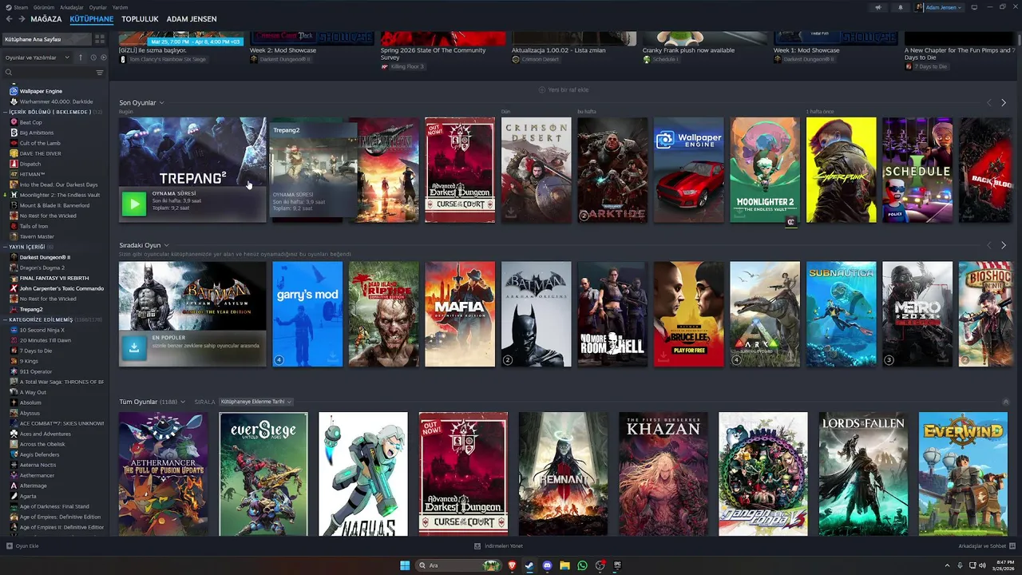Viewport: 1022px width, 575px height.
Task: Open advanced filter options icon next to search
Action: tap(100, 73)
